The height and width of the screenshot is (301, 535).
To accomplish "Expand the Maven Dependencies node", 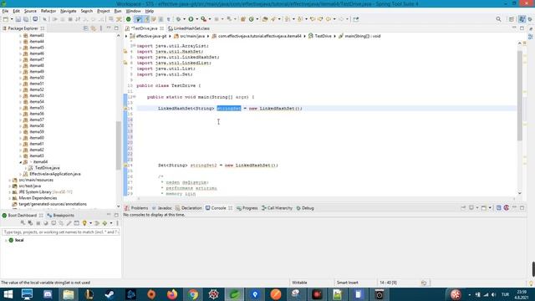I will (9, 198).
